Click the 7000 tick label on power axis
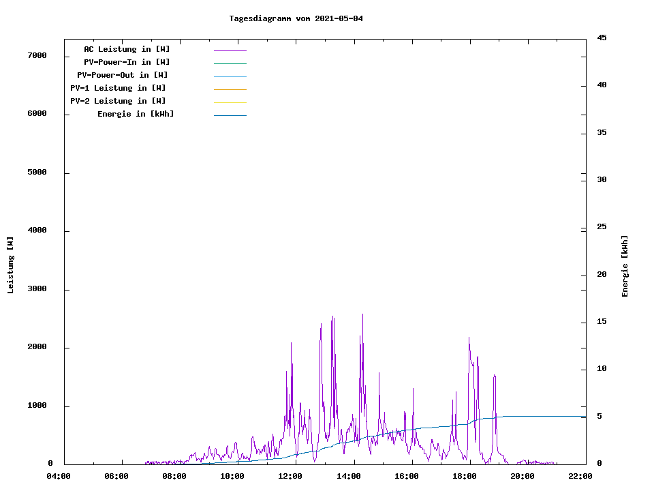Image resolution: width=654 pixels, height=491 pixels. pos(37,55)
